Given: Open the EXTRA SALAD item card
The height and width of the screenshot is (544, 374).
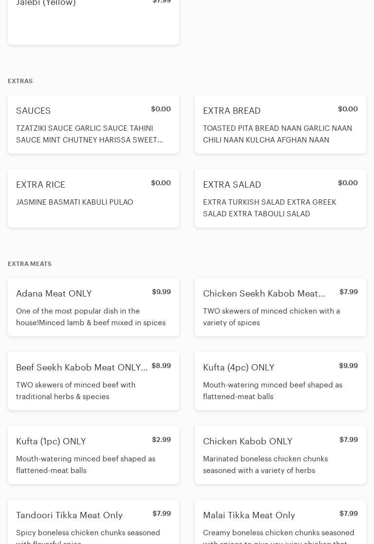Looking at the screenshot, I should tap(280, 198).
